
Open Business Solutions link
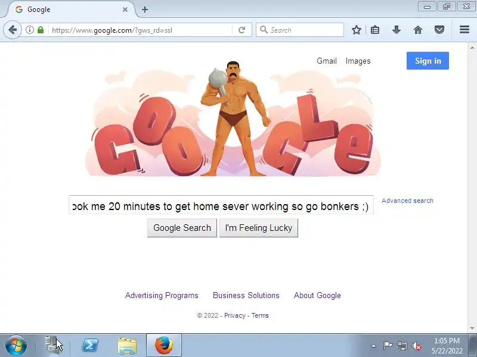coord(246,295)
